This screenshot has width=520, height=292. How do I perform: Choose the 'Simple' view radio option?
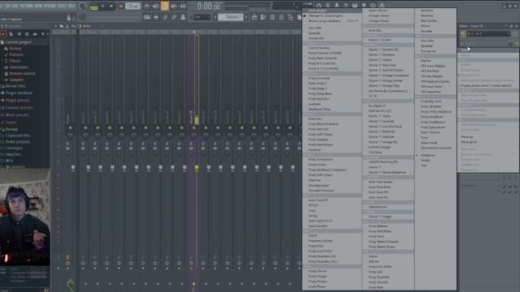425,161
